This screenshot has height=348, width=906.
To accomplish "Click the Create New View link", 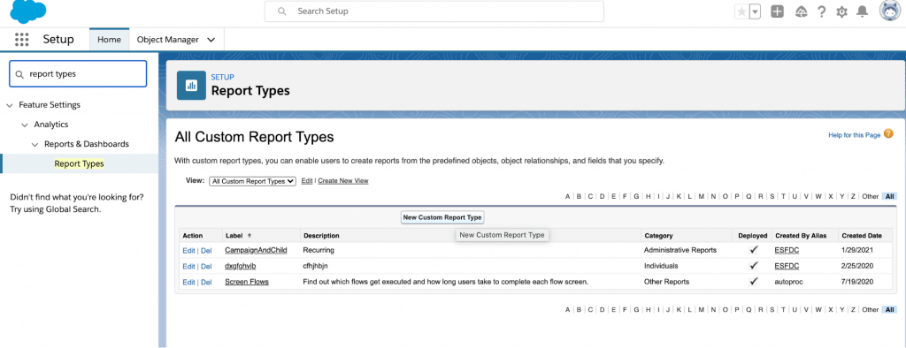I will point(343,181).
